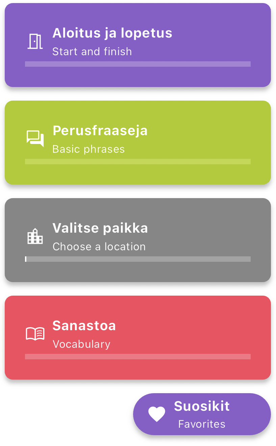Open the Sanastoa heading
Image resolution: width=276 pixels, height=446 pixels.
(84, 326)
